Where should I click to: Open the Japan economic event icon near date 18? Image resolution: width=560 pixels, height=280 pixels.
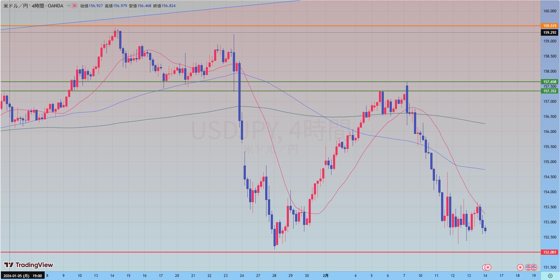coord(520,267)
